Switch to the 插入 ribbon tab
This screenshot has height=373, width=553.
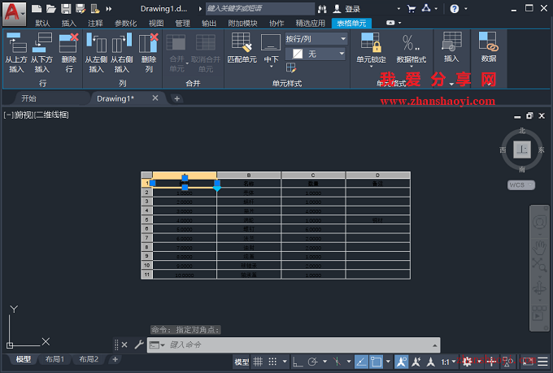(x=69, y=24)
